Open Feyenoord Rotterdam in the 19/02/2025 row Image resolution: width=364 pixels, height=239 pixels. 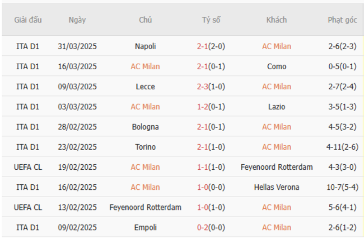pos(277,167)
